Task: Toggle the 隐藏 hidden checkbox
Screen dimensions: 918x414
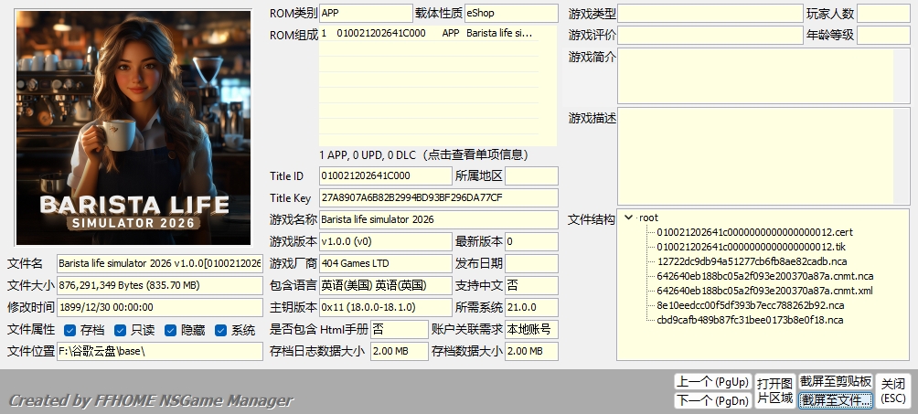Action: (170, 330)
